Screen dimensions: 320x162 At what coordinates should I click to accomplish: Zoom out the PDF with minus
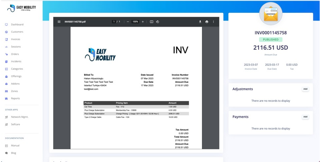[128, 22]
